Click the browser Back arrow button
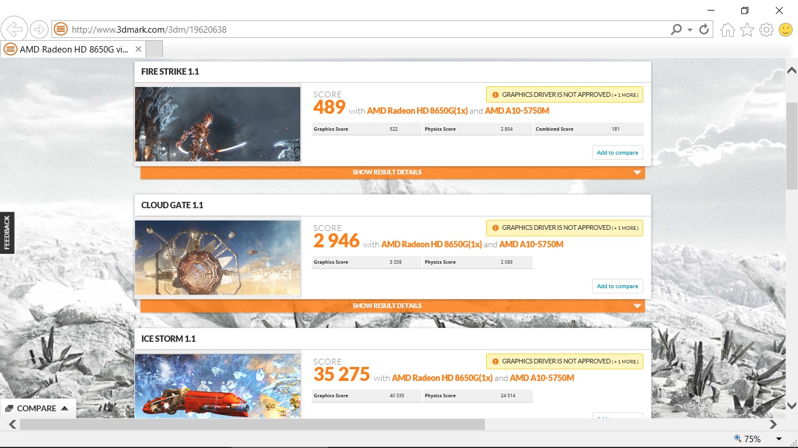The width and height of the screenshot is (798, 448). click(14, 29)
